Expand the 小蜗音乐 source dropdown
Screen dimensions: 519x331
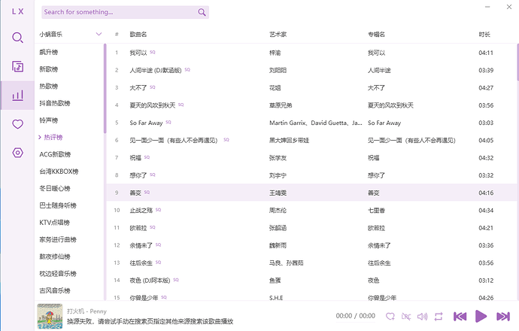click(99, 35)
